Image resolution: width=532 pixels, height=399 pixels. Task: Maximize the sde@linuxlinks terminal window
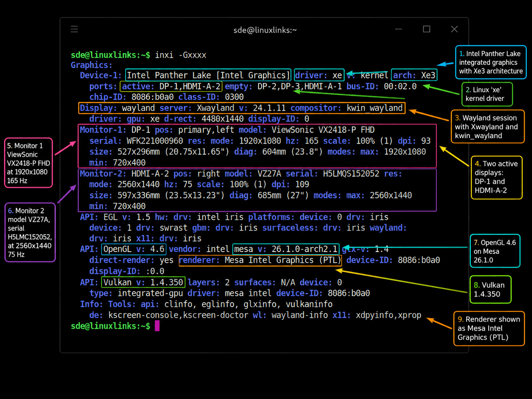pyautogui.click(x=427, y=29)
